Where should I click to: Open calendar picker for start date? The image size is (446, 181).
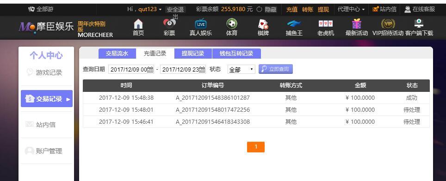(150, 70)
